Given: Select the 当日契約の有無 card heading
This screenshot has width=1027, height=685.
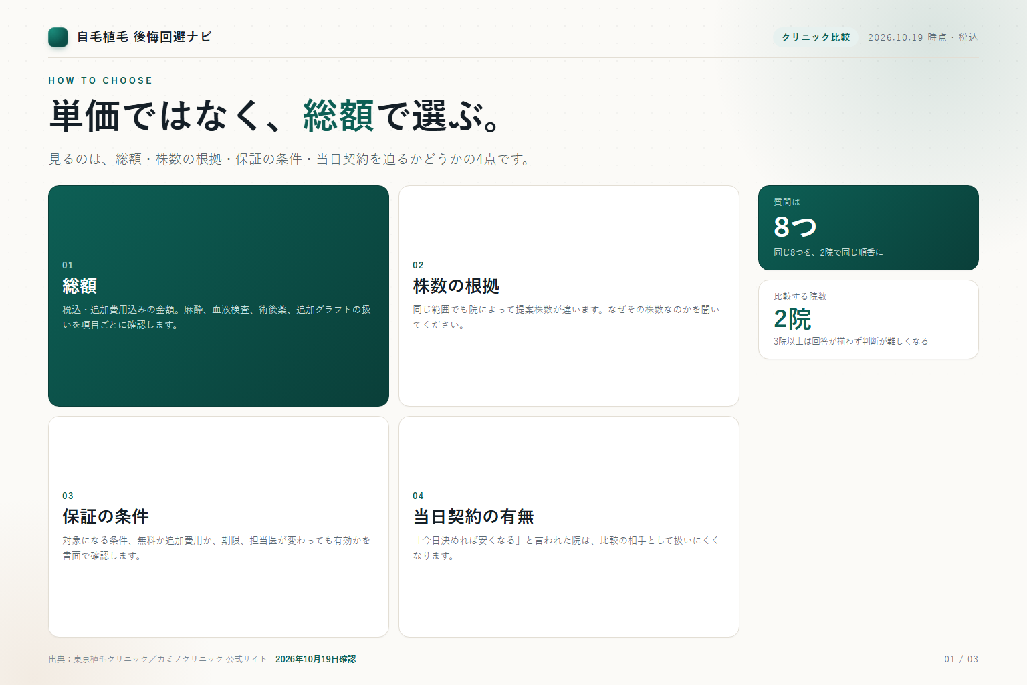Looking at the screenshot, I should (x=473, y=516).
